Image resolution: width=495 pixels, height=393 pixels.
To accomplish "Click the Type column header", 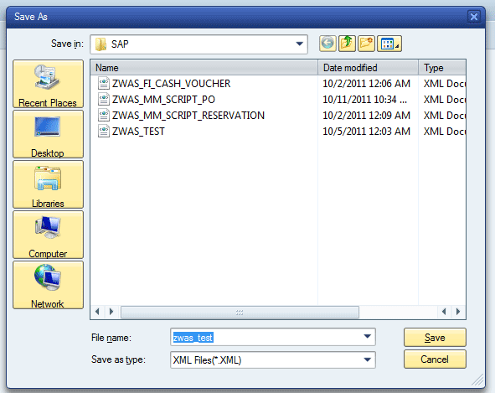I will pos(442,68).
